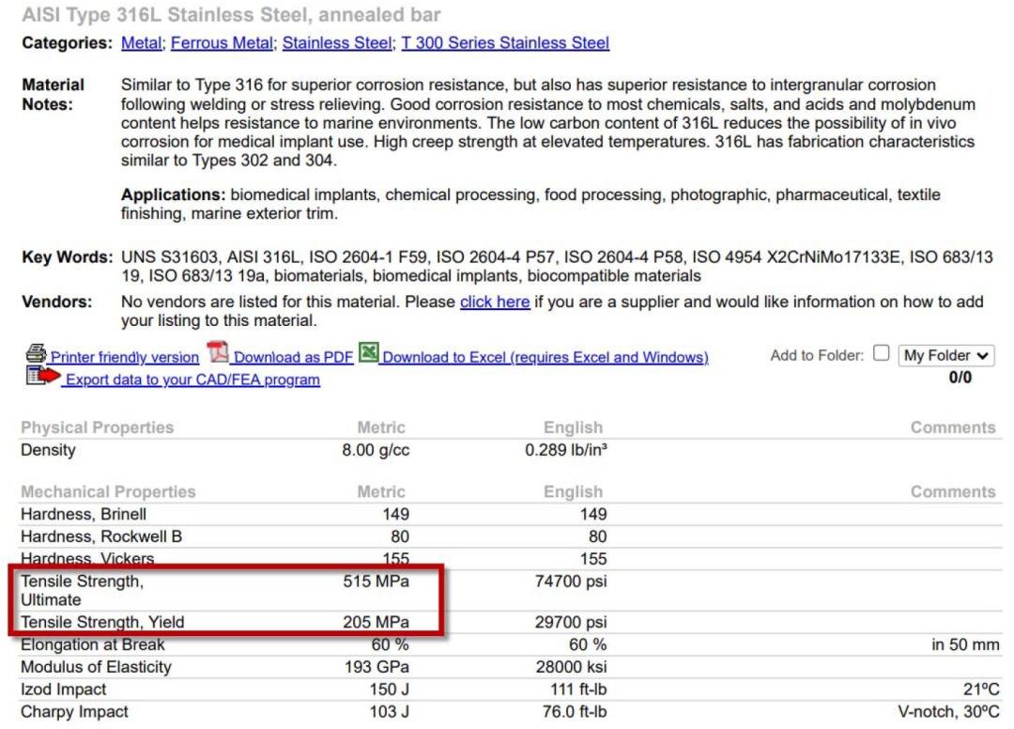Open the Metal category link
Screen dimensions: 1014x729
[x=141, y=43]
